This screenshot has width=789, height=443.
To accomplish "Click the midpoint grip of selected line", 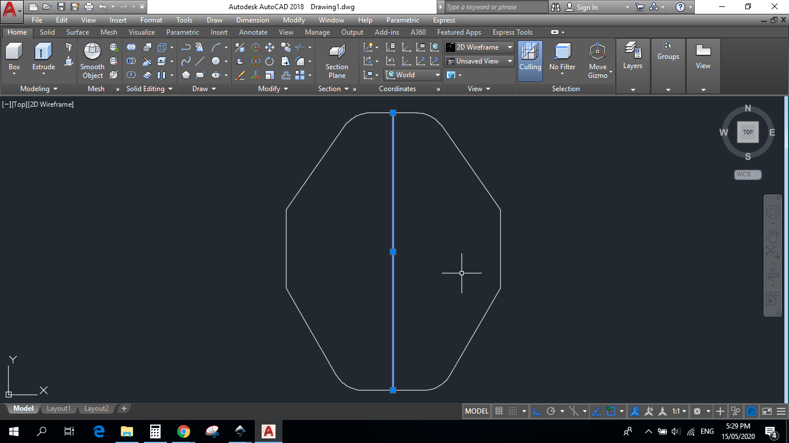I will tap(393, 251).
